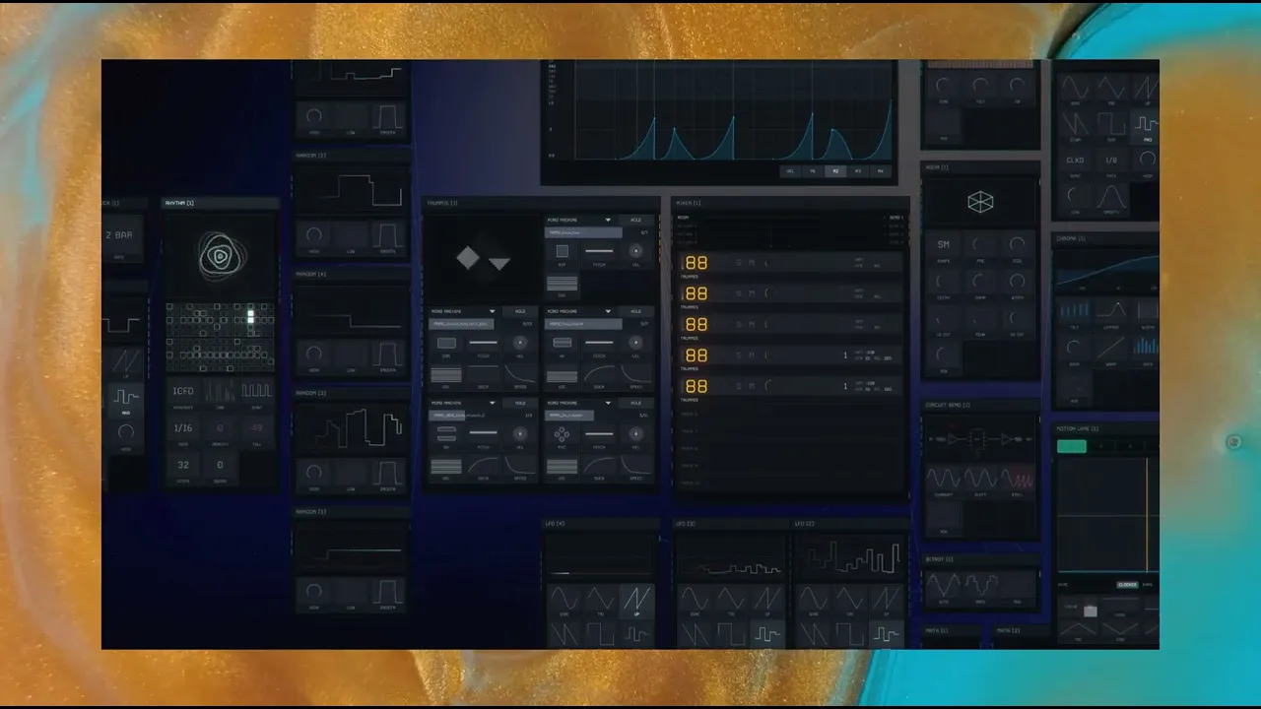Viewport: 1261px width, 709px height.
Task: Open the ICFO selector in Rhythm [1]
Action: click(x=183, y=392)
